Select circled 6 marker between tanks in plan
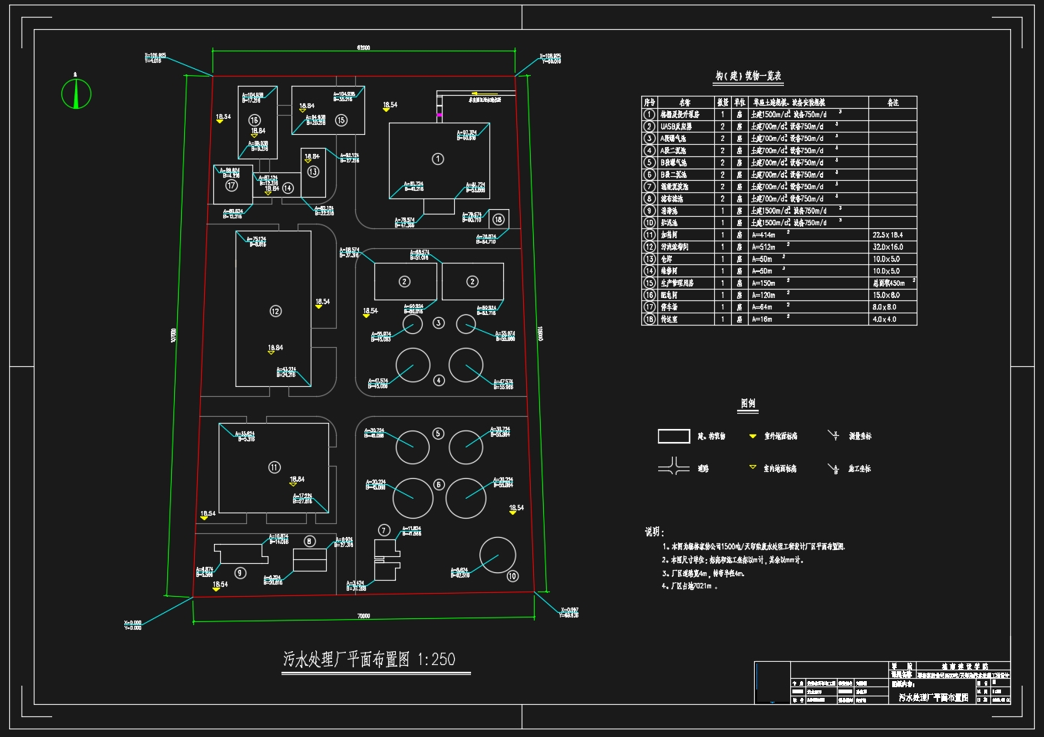Image resolution: width=1044 pixels, height=737 pixels. pos(439,484)
